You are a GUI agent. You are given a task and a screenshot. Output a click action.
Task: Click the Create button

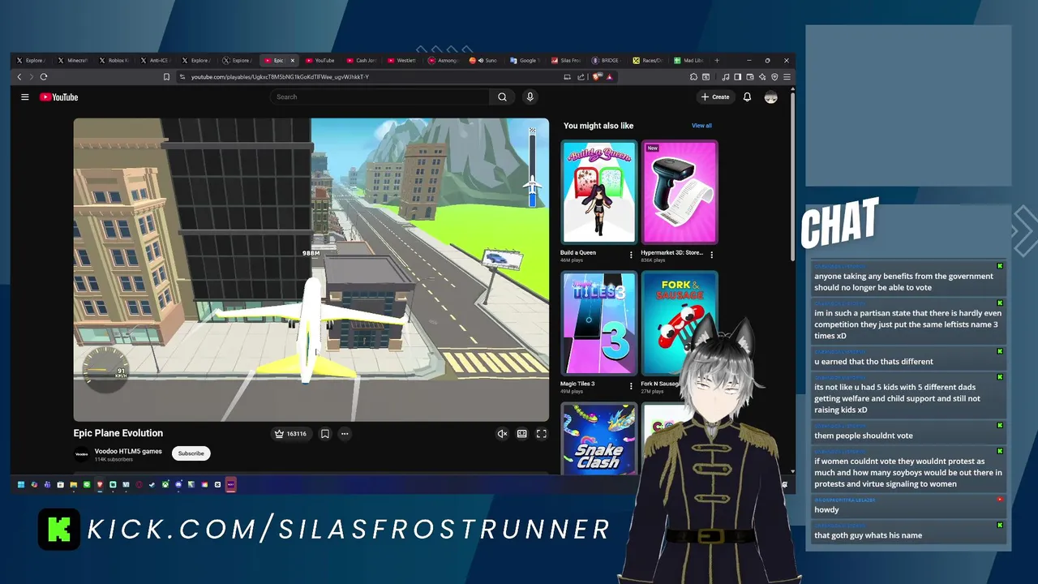(x=715, y=97)
